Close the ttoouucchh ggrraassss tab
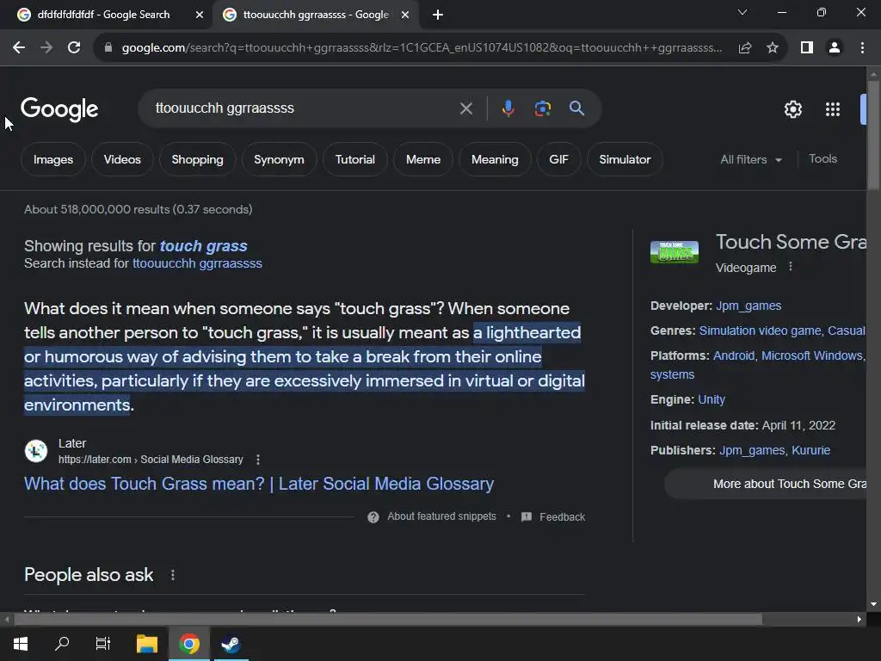 coord(405,15)
